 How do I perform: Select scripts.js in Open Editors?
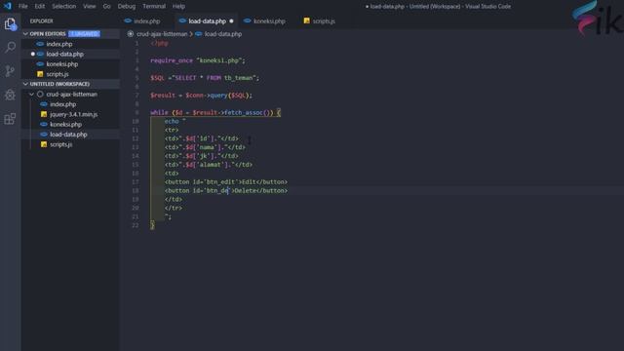pyautogui.click(x=57, y=74)
